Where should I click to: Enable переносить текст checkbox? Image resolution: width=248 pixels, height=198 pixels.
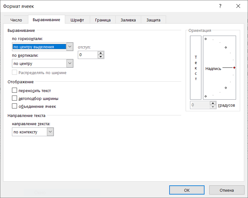point(14,90)
